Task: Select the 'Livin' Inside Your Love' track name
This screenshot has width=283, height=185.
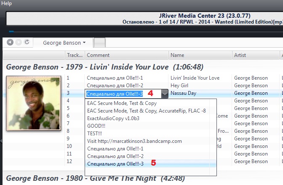Action: (195, 78)
